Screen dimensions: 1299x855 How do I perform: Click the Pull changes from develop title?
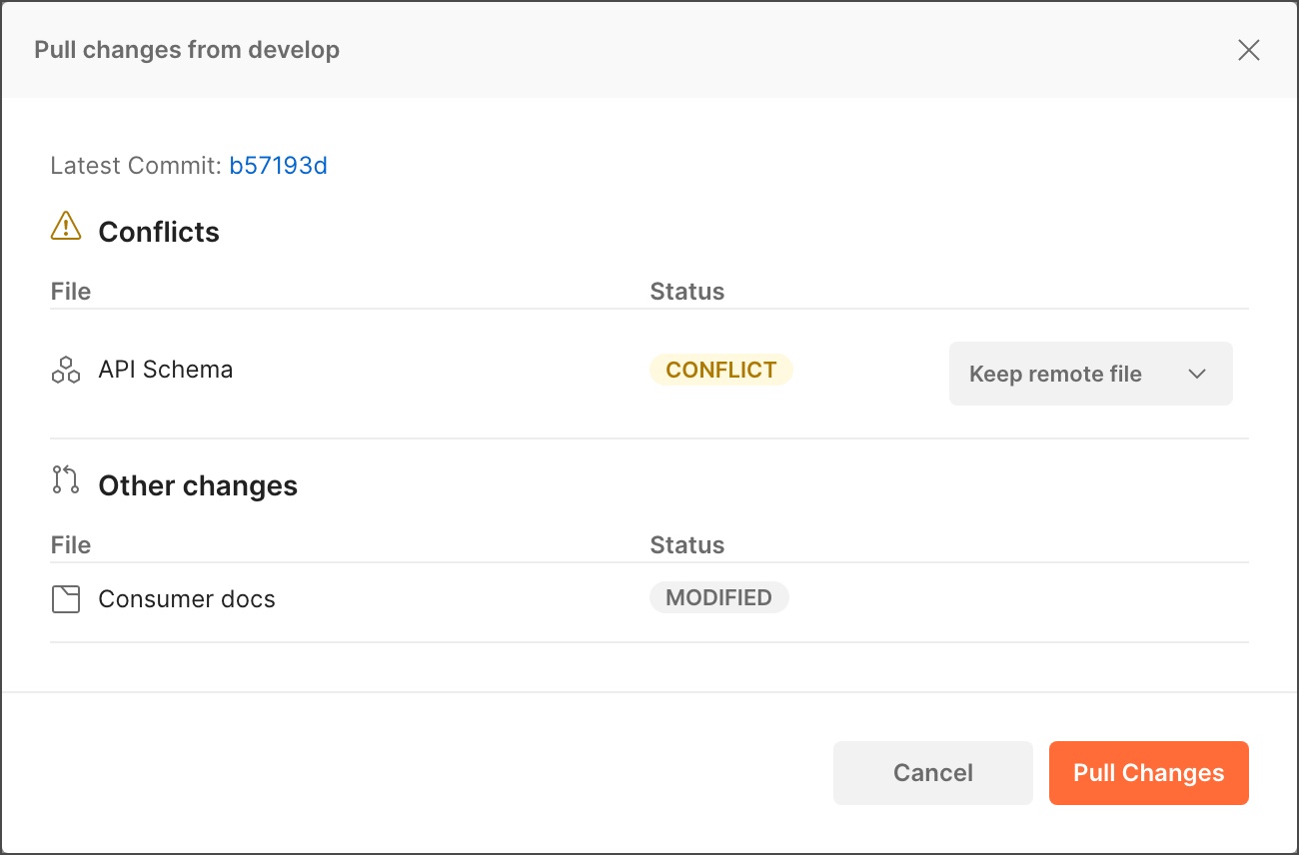coord(187,50)
